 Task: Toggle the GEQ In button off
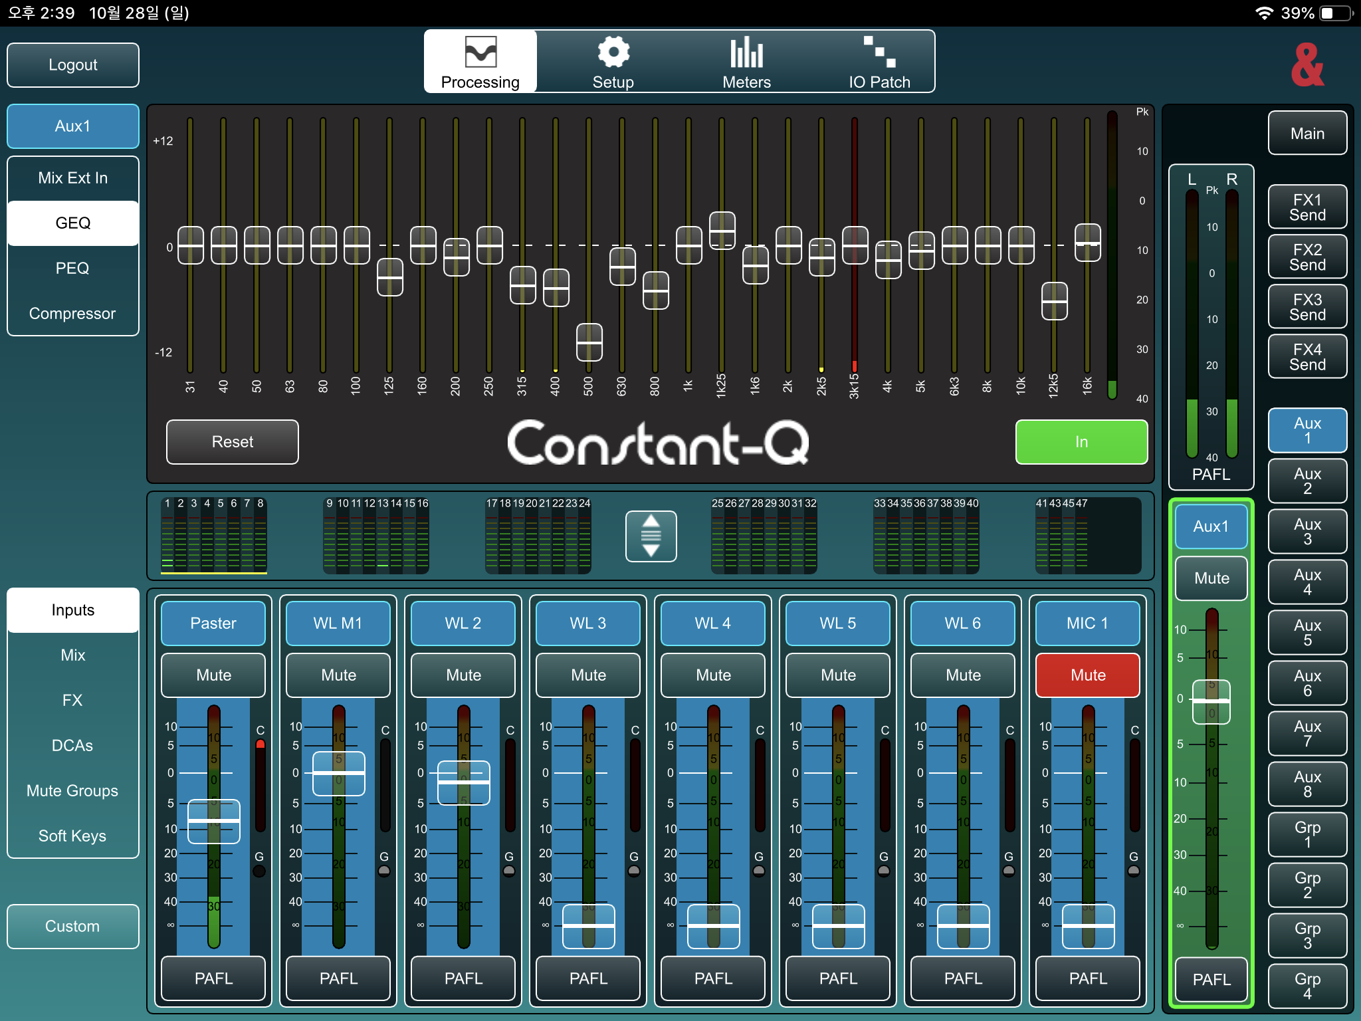pyautogui.click(x=1081, y=442)
